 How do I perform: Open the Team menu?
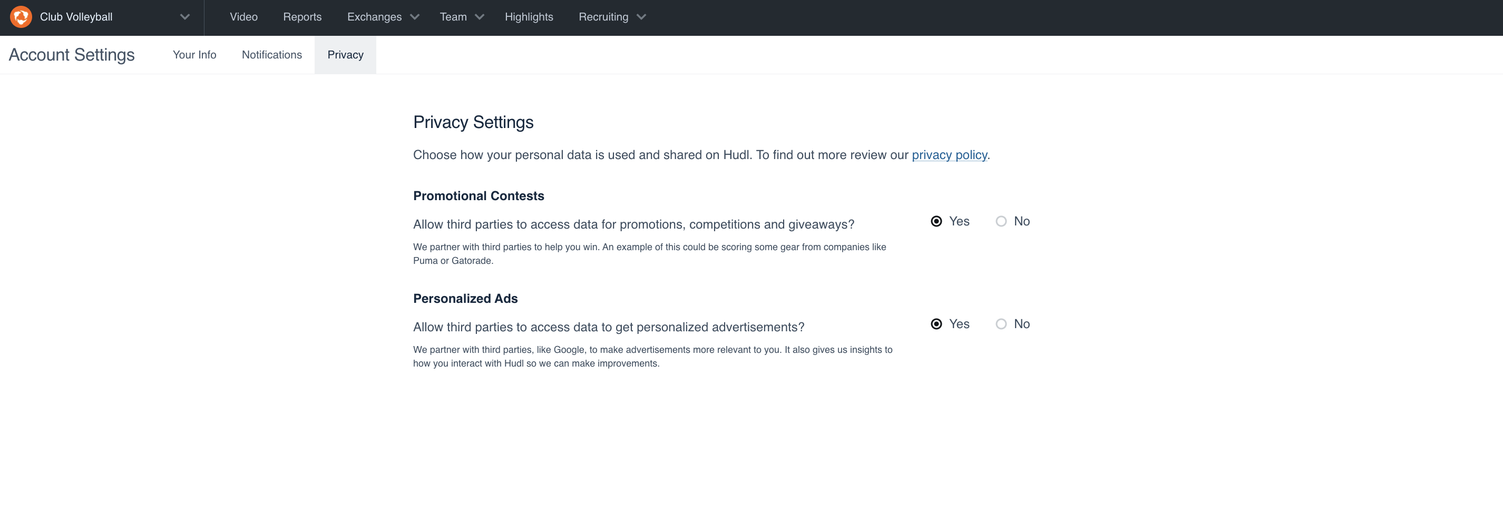tap(453, 17)
